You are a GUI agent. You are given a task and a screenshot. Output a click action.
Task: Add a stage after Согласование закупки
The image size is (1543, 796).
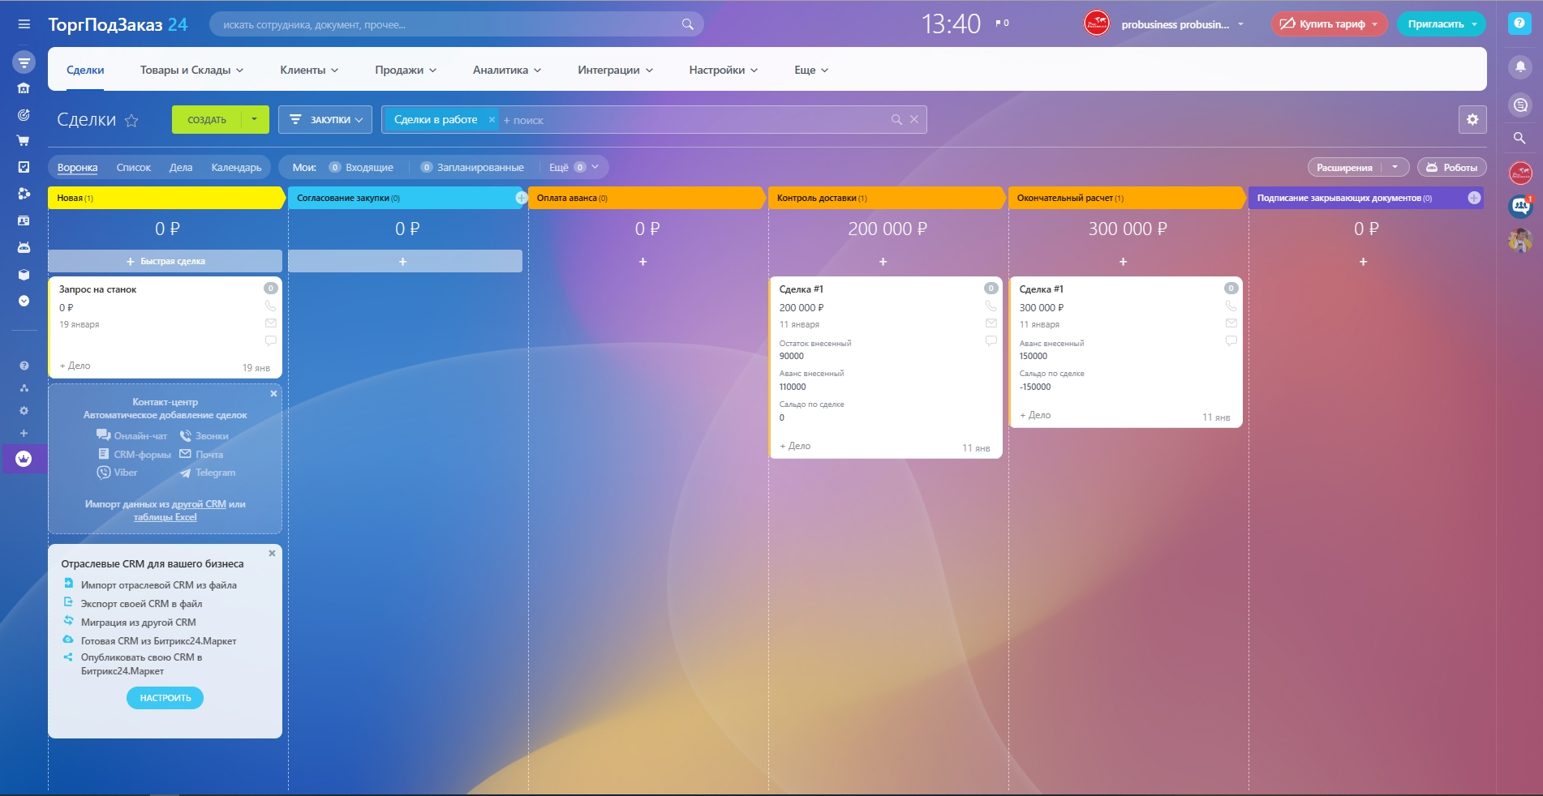pos(521,198)
